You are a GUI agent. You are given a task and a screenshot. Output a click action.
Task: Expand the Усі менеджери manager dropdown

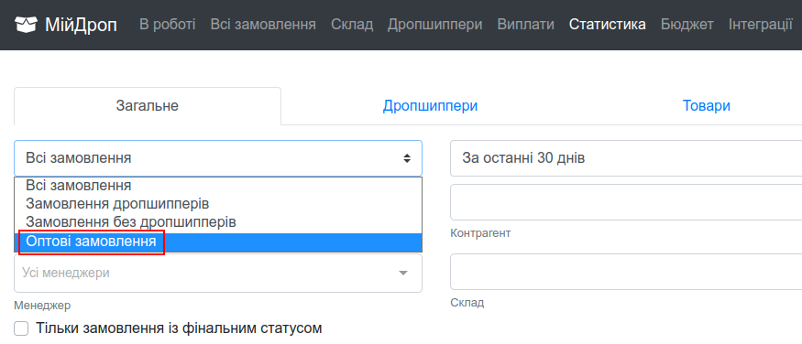(x=218, y=273)
